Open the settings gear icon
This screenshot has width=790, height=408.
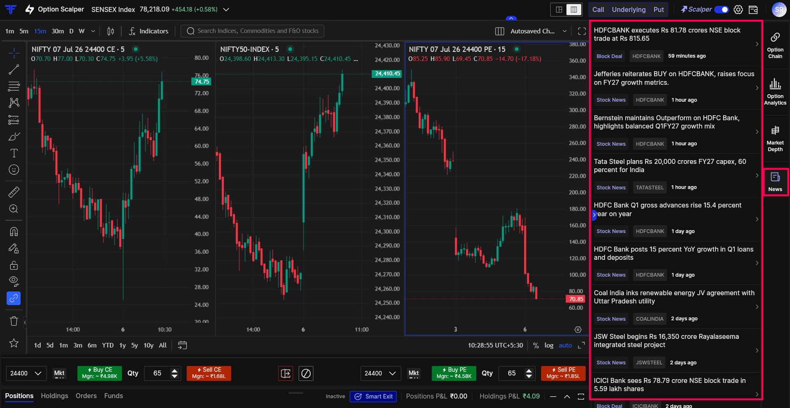(x=738, y=9)
